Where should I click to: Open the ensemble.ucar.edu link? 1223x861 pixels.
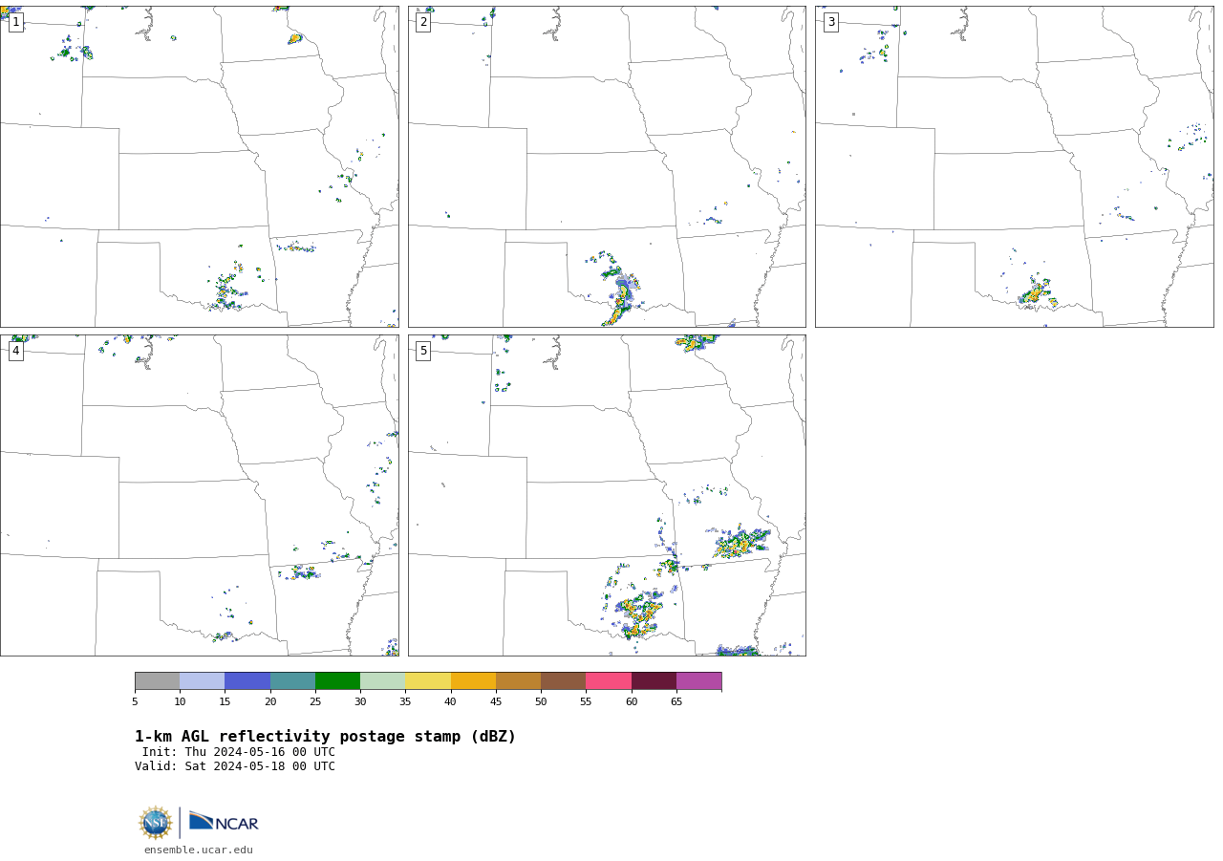(x=199, y=850)
